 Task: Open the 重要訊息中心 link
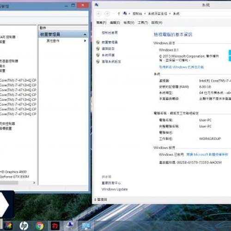click(111, 183)
